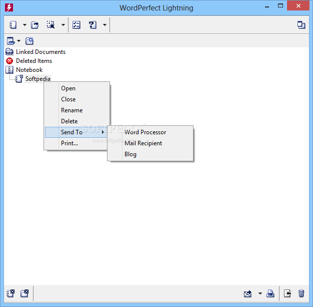Viewport: 313px width, 307px height.
Task: Open the New Note dropdown arrow
Action: (24, 25)
